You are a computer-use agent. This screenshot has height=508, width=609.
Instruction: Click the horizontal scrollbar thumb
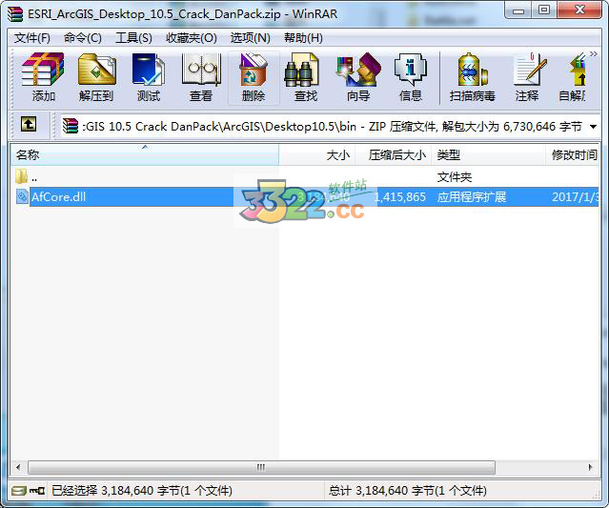261,467
